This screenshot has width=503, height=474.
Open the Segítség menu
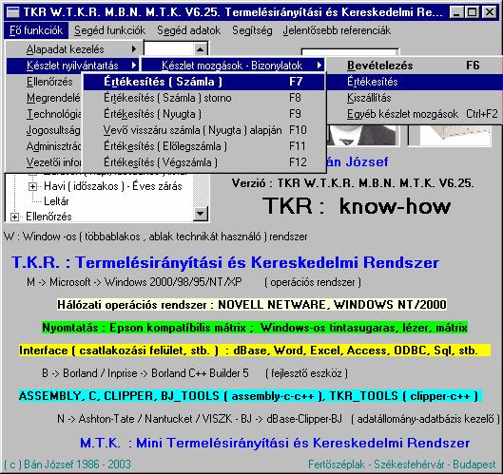click(x=252, y=30)
